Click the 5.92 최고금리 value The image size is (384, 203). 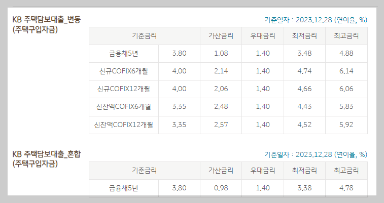(x=346, y=125)
